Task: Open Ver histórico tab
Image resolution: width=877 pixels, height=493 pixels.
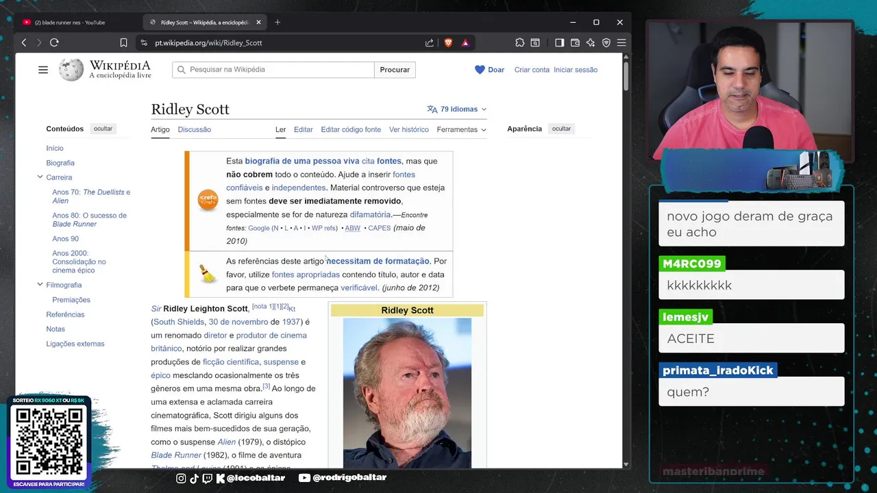Action: (409, 129)
